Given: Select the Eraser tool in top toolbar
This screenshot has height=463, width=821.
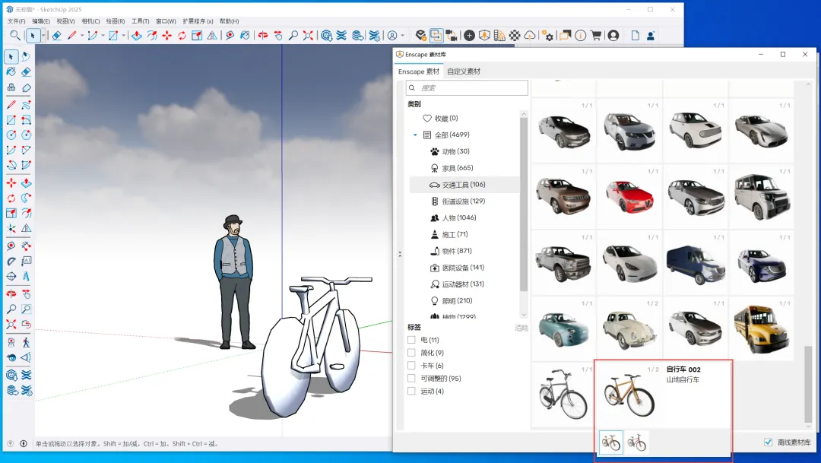Looking at the screenshot, I should [56, 35].
